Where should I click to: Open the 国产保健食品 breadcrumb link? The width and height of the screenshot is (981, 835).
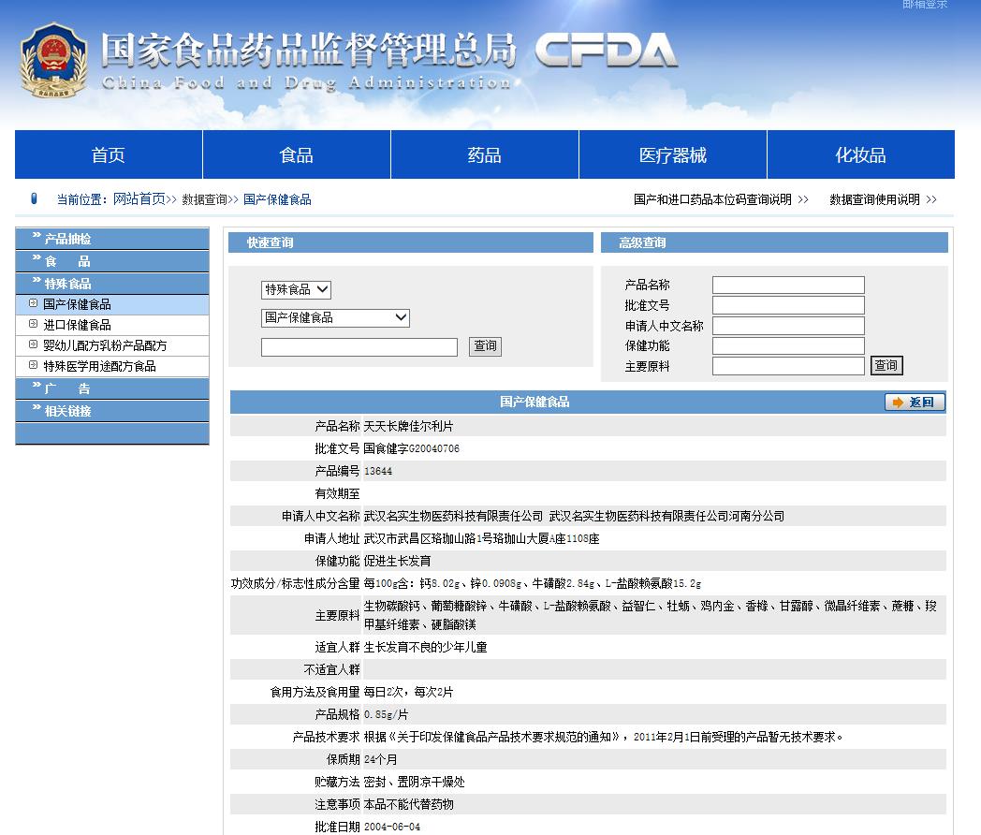277,199
